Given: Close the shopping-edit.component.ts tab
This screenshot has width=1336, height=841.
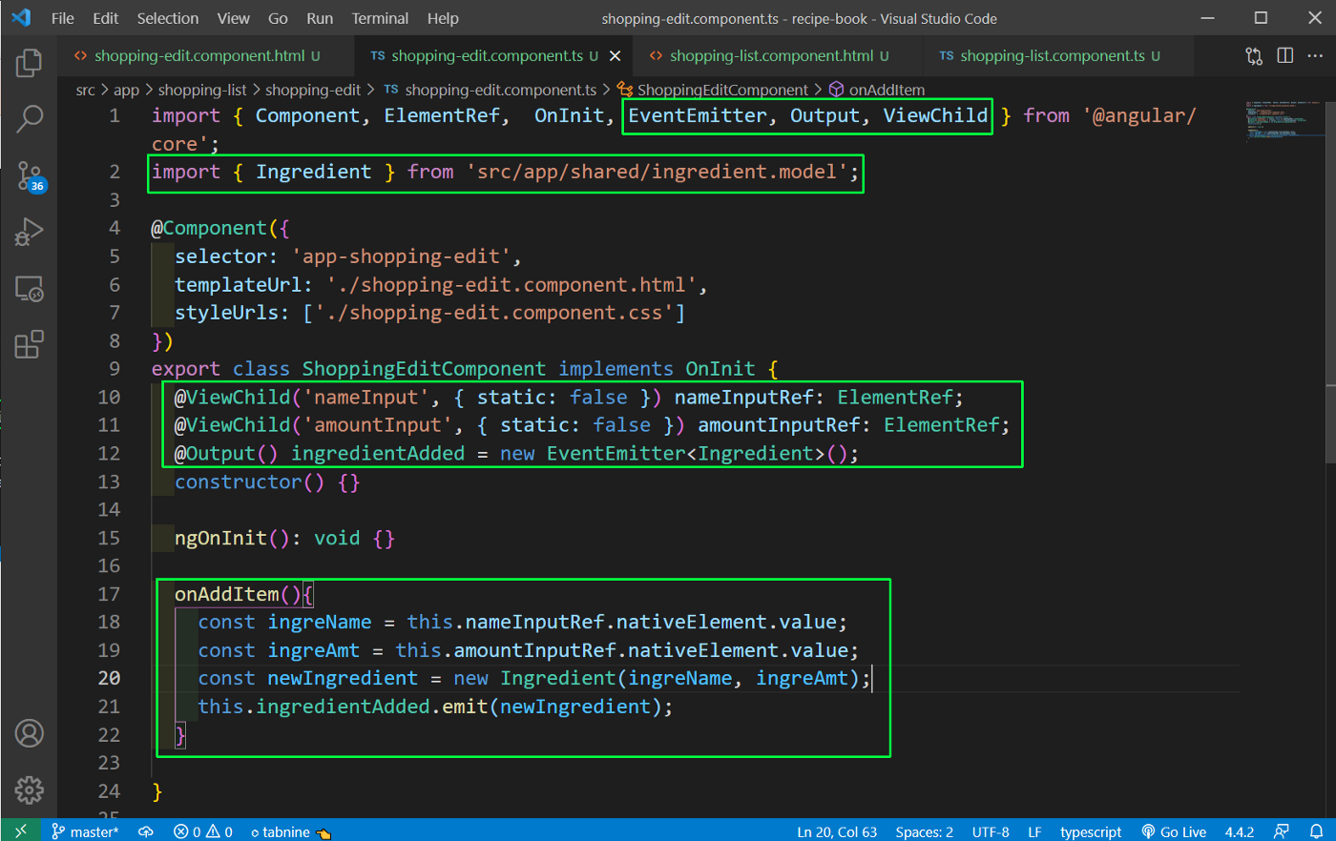Looking at the screenshot, I should click(616, 56).
